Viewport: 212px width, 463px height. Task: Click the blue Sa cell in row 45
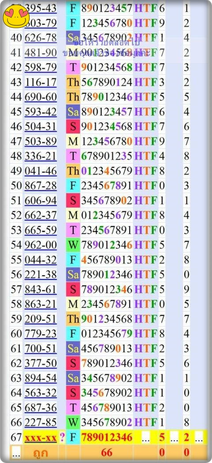(x=73, y=112)
